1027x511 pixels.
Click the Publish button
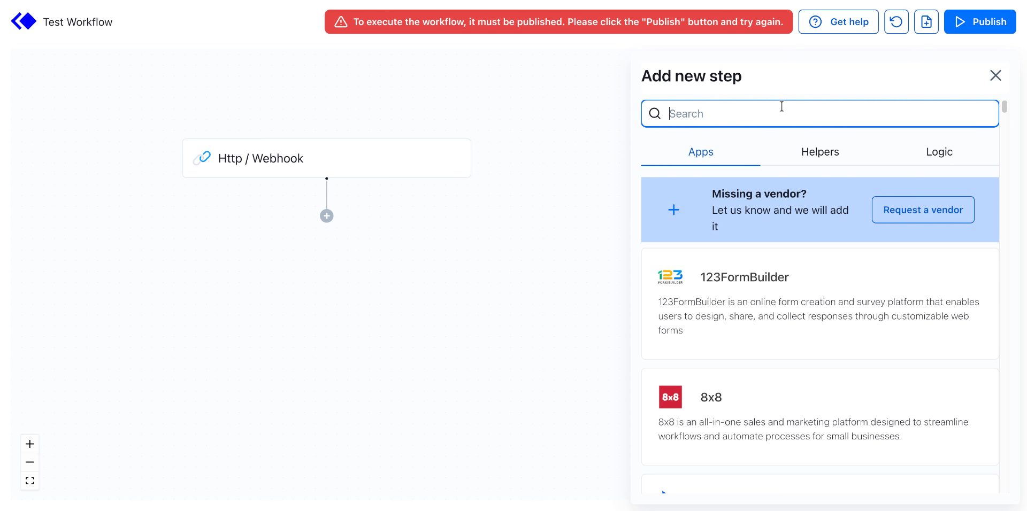pos(980,21)
